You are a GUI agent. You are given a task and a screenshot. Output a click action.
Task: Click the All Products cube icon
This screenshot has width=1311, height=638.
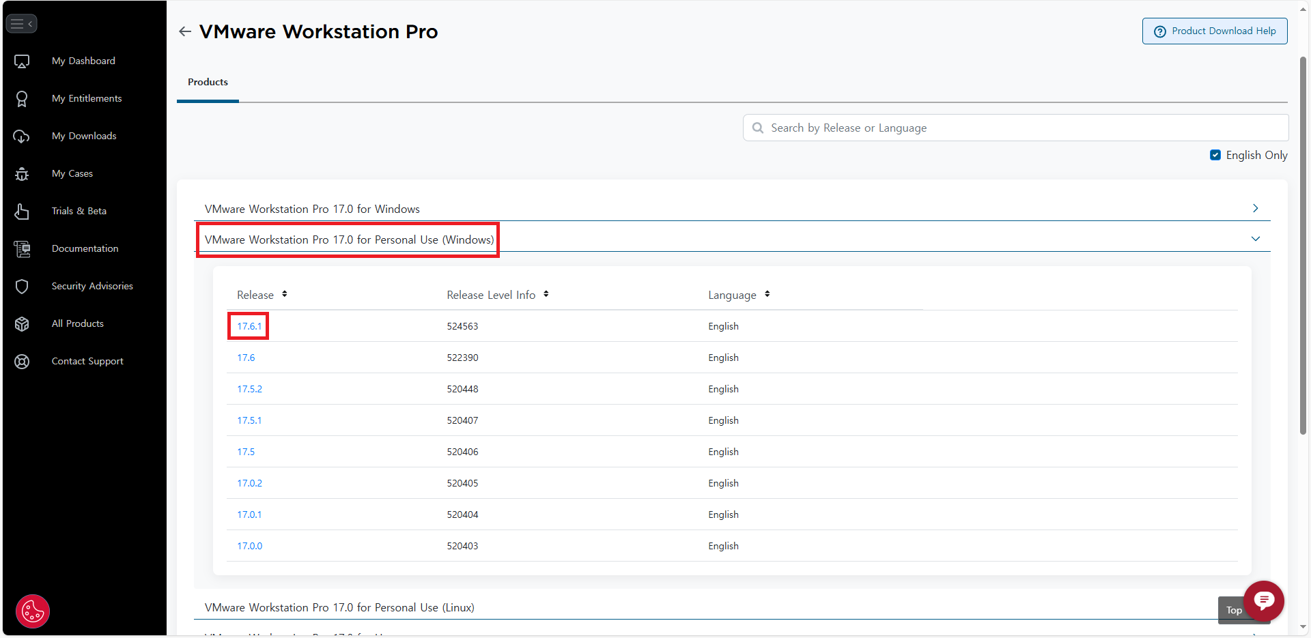22,324
